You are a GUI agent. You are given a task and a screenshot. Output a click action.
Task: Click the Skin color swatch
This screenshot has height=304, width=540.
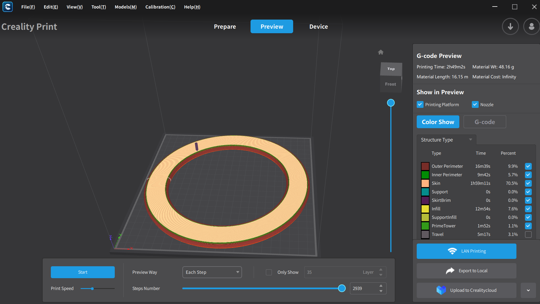coord(425,183)
